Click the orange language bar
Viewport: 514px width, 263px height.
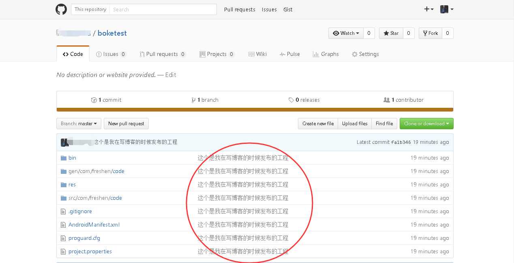pyautogui.click(x=255, y=109)
